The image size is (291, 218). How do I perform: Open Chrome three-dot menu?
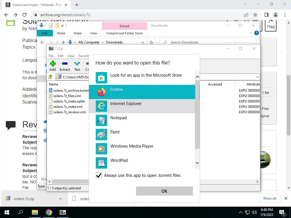tap(285, 15)
